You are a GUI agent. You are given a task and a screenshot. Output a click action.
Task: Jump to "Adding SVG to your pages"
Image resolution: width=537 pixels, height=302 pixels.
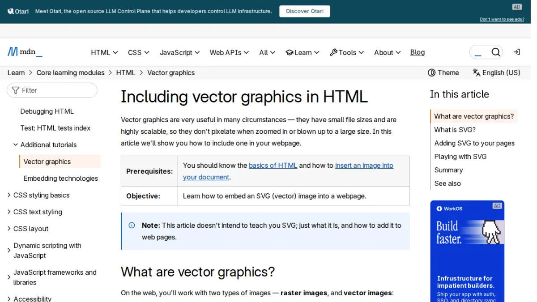click(x=474, y=143)
